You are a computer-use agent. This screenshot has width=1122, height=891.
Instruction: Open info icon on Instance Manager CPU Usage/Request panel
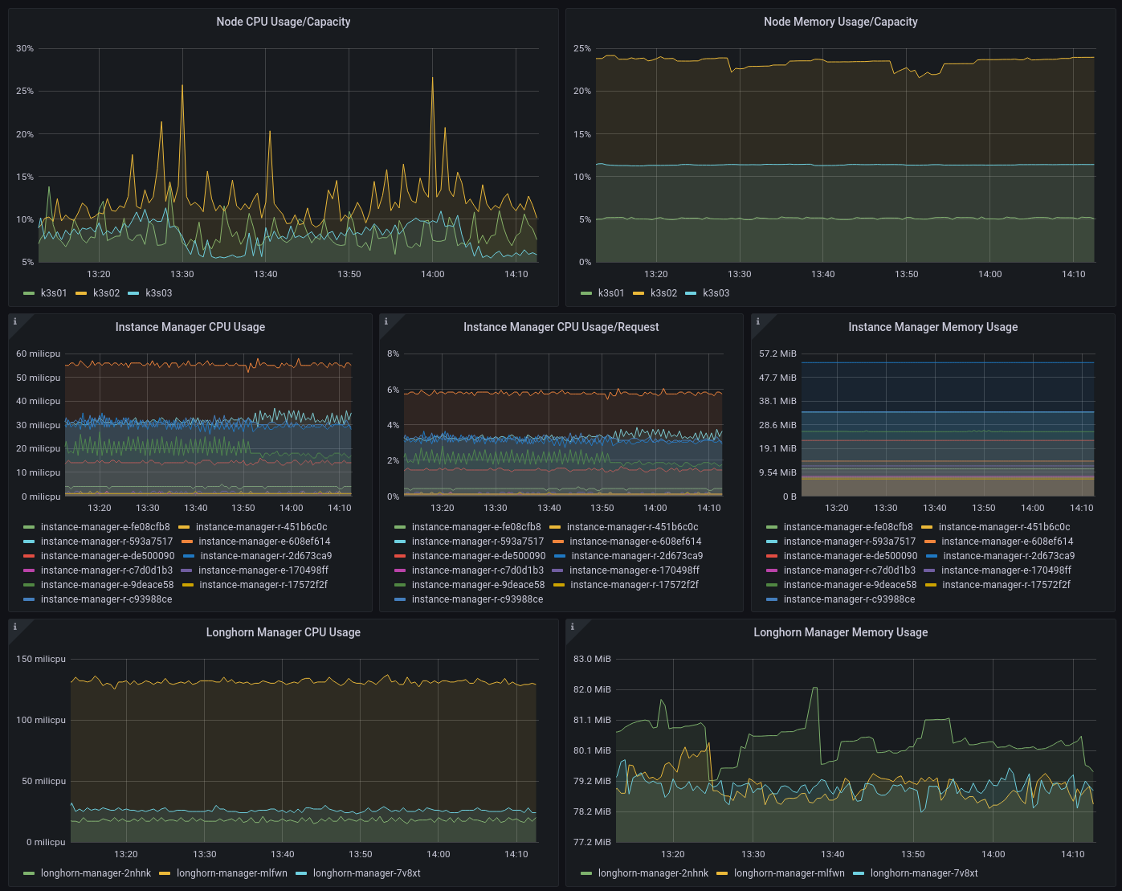(386, 321)
